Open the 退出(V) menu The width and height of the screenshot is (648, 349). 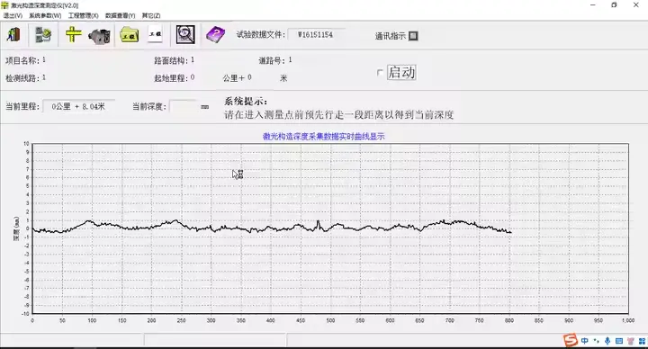pyautogui.click(x=13, y=15)
